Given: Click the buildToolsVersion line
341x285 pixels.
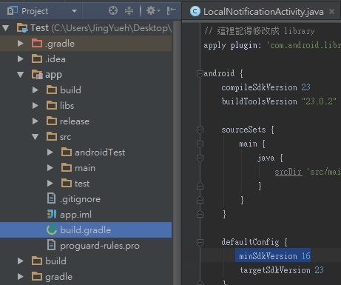Looking at the screenshot, I should 279,101.
